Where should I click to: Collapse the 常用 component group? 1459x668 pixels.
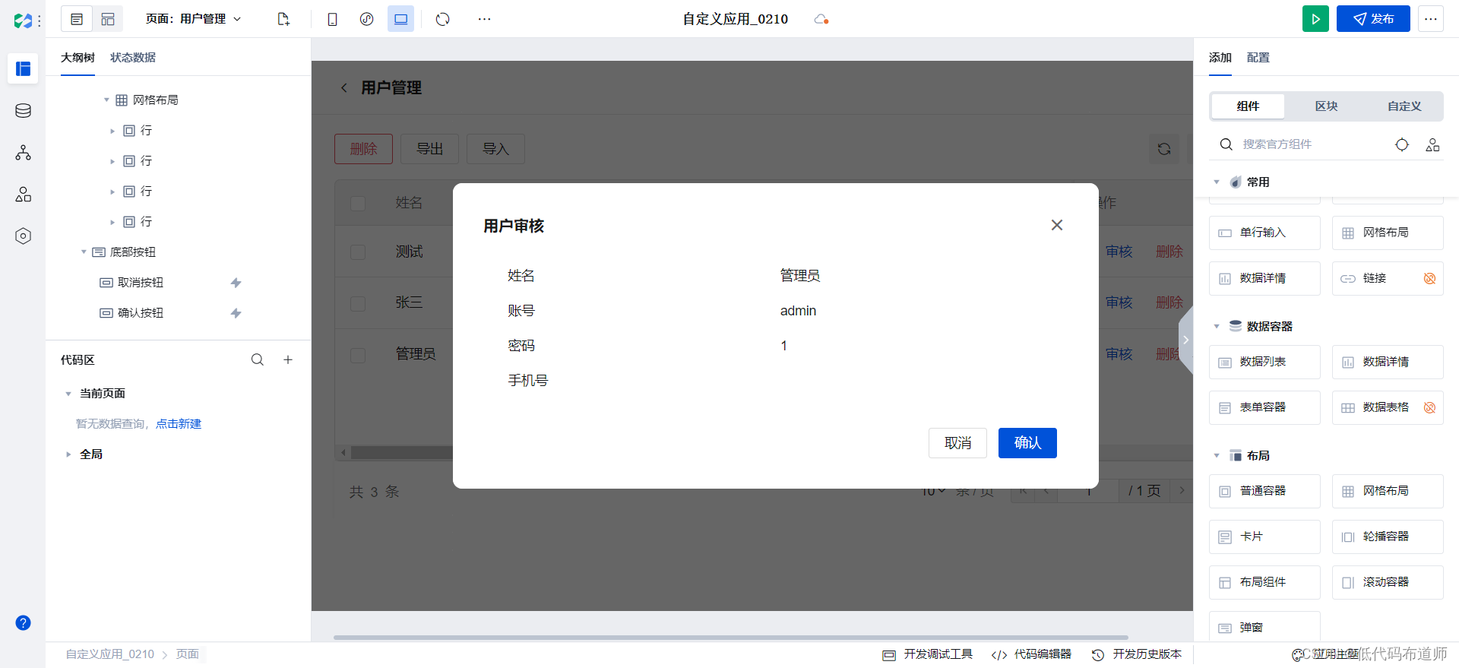click(x=1217, y=182)
